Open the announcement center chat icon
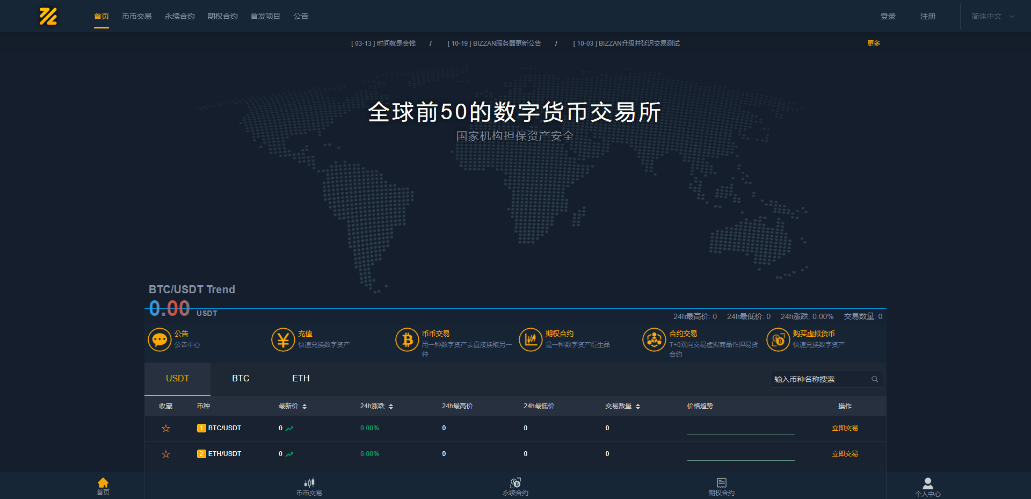This screenshot has width=1031, height=499. click(x=159, y=340)
